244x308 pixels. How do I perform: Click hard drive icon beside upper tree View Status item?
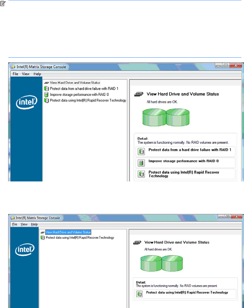(47, 83)
